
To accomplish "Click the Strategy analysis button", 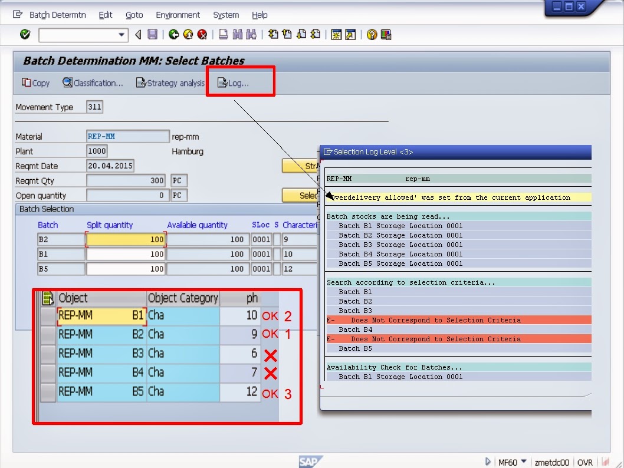I will point(170,83).
